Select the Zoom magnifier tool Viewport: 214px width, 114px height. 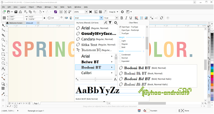pyautogui.click(x=3, y=40)
